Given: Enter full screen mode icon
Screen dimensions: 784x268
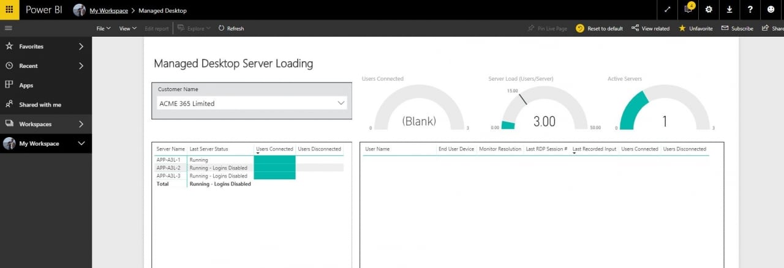Looking at the screenshot, I should click(667, 10).
